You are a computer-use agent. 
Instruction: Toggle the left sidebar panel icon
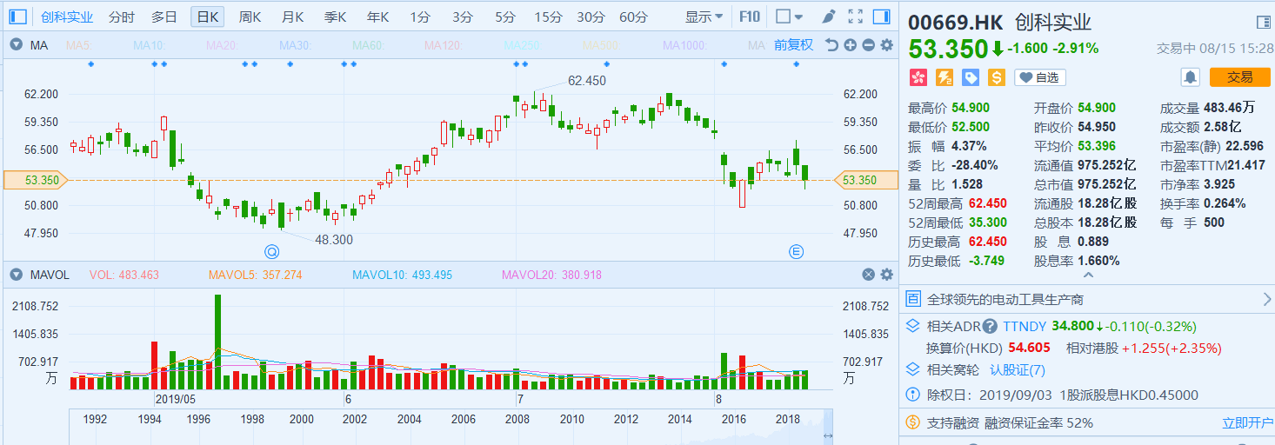point(19,17)
